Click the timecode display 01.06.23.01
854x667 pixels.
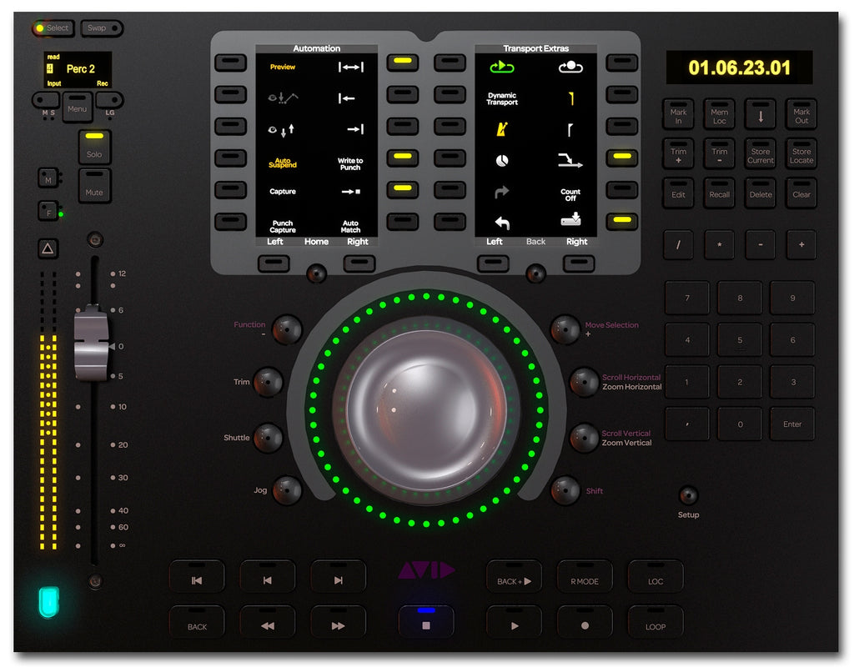coord(739,68)
